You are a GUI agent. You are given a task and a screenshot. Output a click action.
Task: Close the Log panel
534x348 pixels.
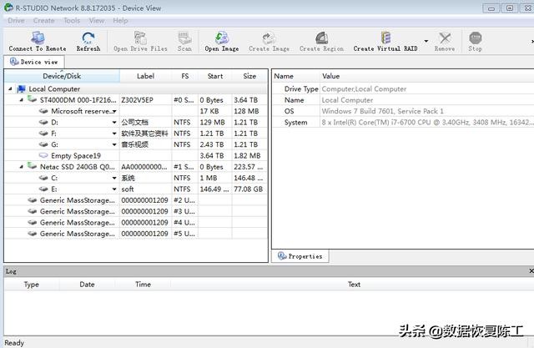[x=531, y=270]
